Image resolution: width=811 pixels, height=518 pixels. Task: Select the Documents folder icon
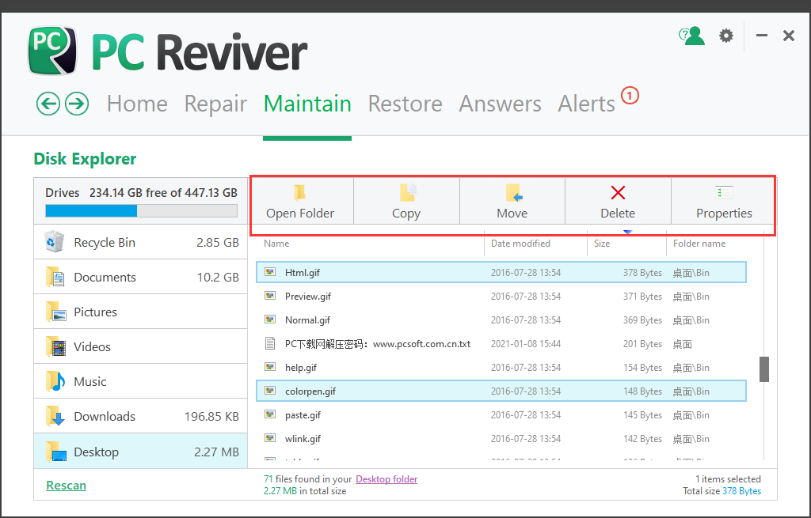55,278
